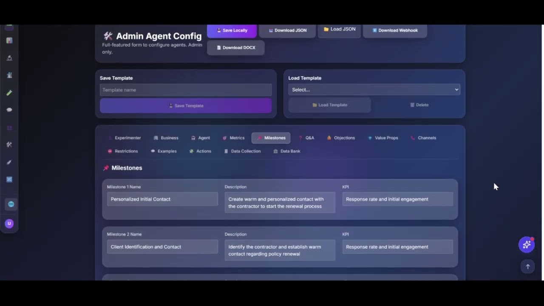Click the purple Save Template button

point(186,106)
